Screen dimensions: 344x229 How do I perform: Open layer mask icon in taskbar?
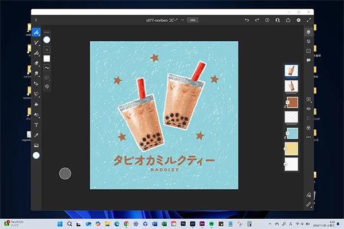pos(308,119)
